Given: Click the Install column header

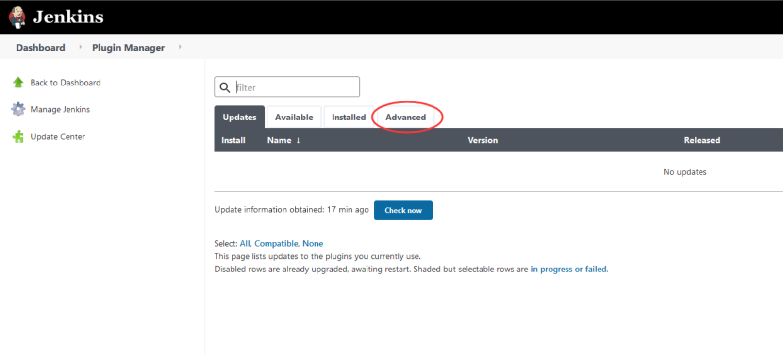Looking at the screenshot, I should pos(233,140).
